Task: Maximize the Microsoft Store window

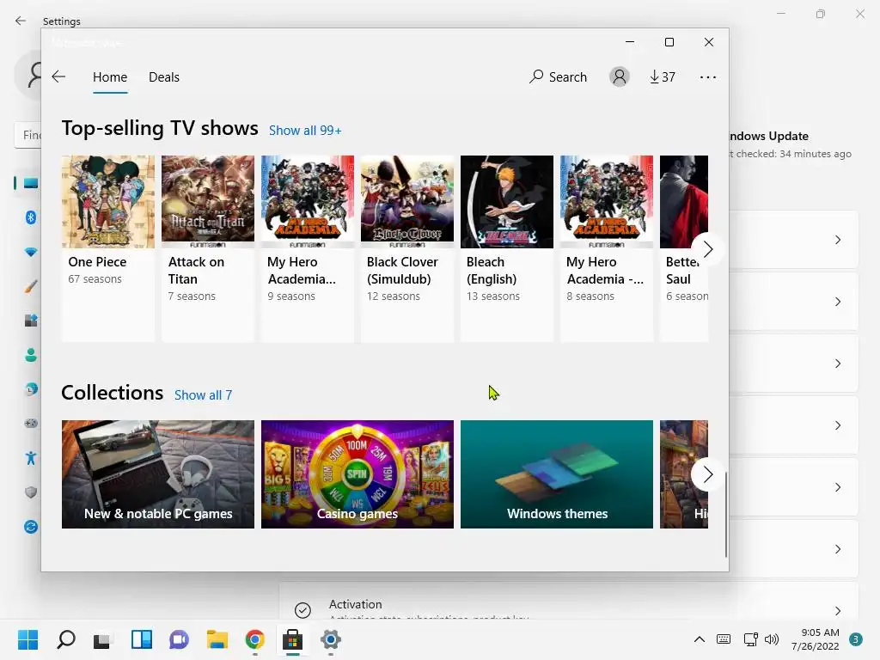Action: [x=669, y=42]
